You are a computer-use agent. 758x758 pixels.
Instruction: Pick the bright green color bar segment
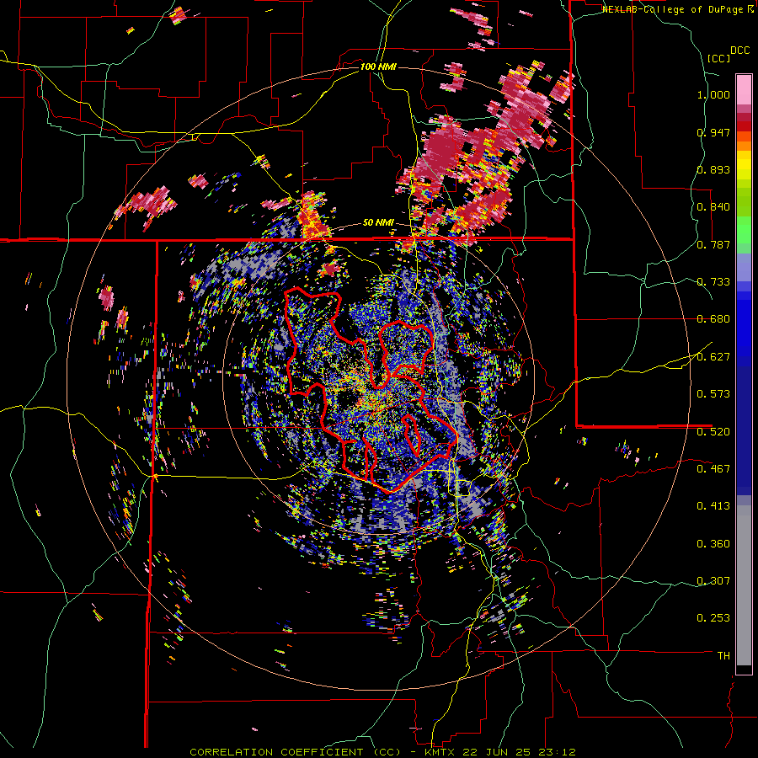744,230
